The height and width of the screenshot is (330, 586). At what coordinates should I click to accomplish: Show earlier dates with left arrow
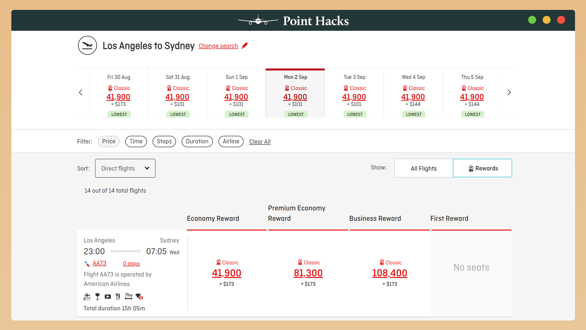click(x=81, y=92)
